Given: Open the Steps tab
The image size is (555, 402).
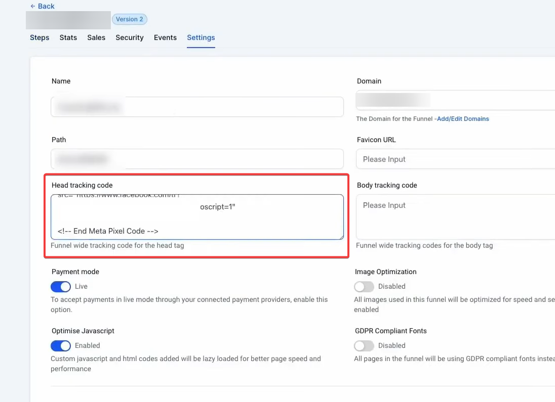Looking at the screenshot, I should click(39, 37).
